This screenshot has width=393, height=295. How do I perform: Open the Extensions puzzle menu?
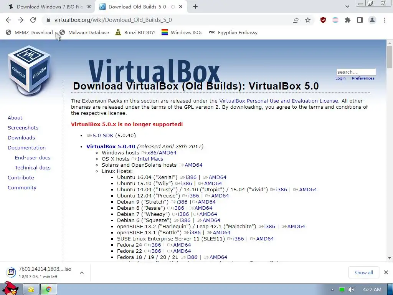coord(348,20)
